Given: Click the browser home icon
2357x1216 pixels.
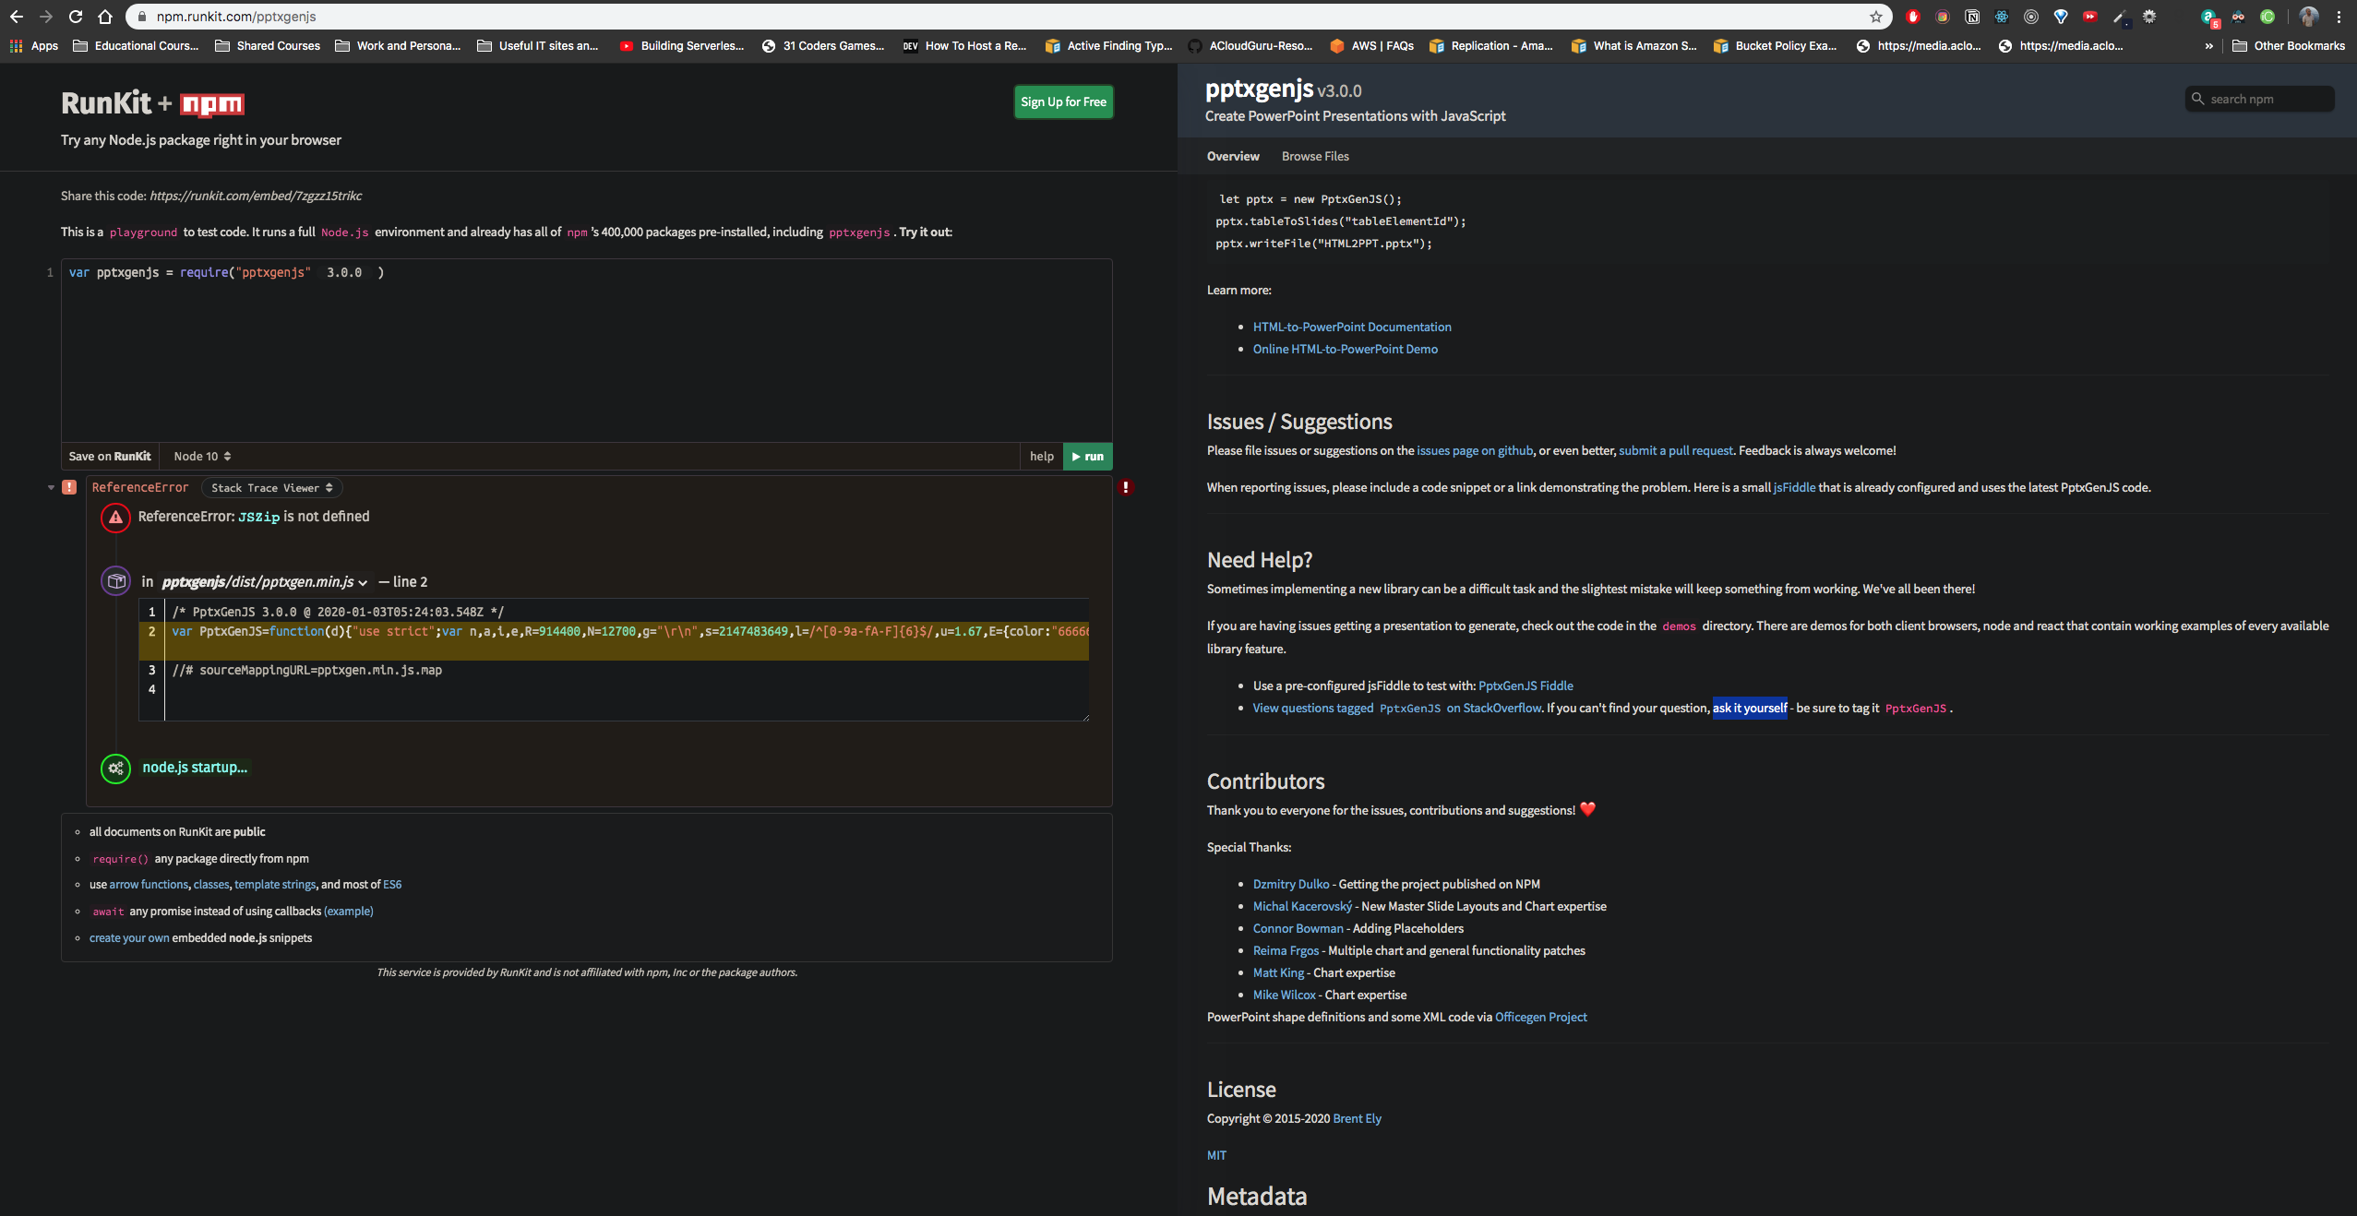Looking at the screenshot, I should (x=105, y=16).
